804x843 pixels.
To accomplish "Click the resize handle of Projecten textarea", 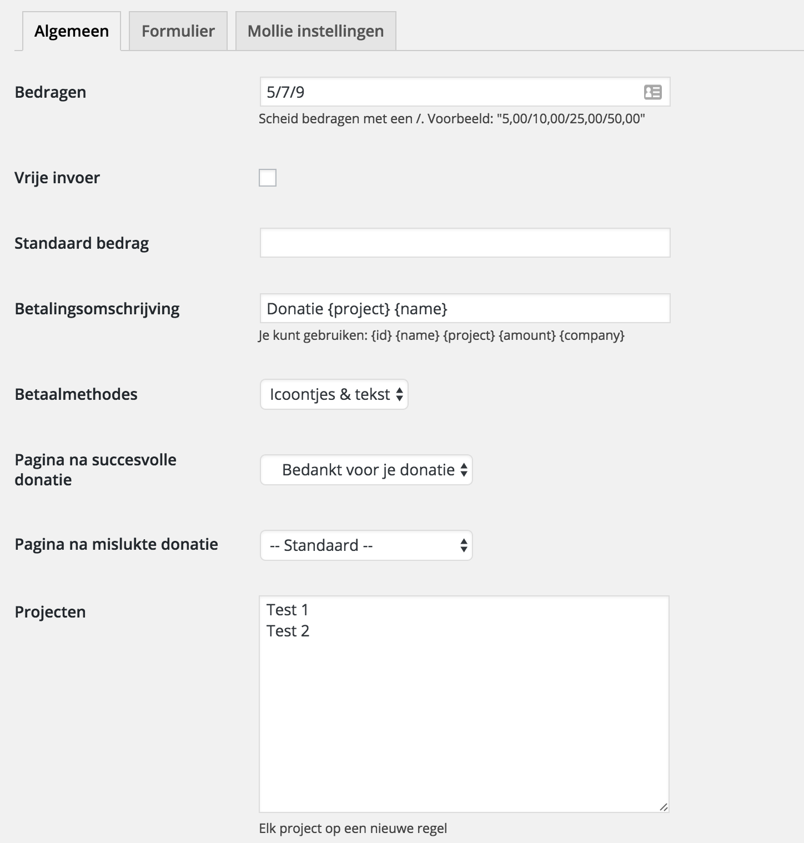I will [x=664, y=807].
